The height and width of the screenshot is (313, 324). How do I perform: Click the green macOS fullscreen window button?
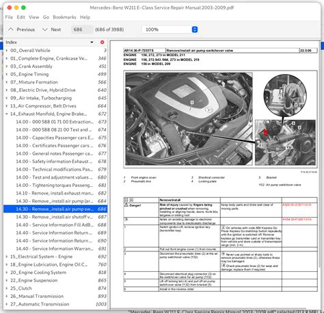click(x=23, y=8)
